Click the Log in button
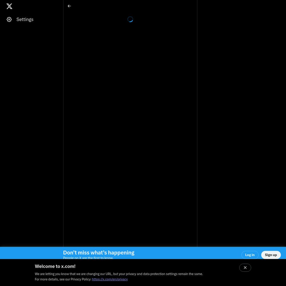This screenshot has width=286, height=286. [250, 255]
